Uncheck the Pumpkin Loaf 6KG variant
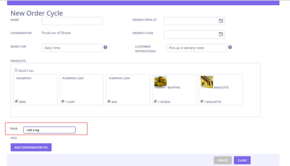 tap(109, 101)
